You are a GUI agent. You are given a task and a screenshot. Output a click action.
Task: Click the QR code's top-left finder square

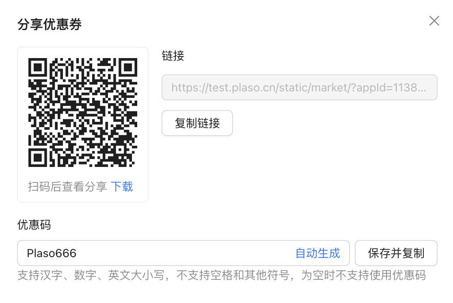(38, 67)
